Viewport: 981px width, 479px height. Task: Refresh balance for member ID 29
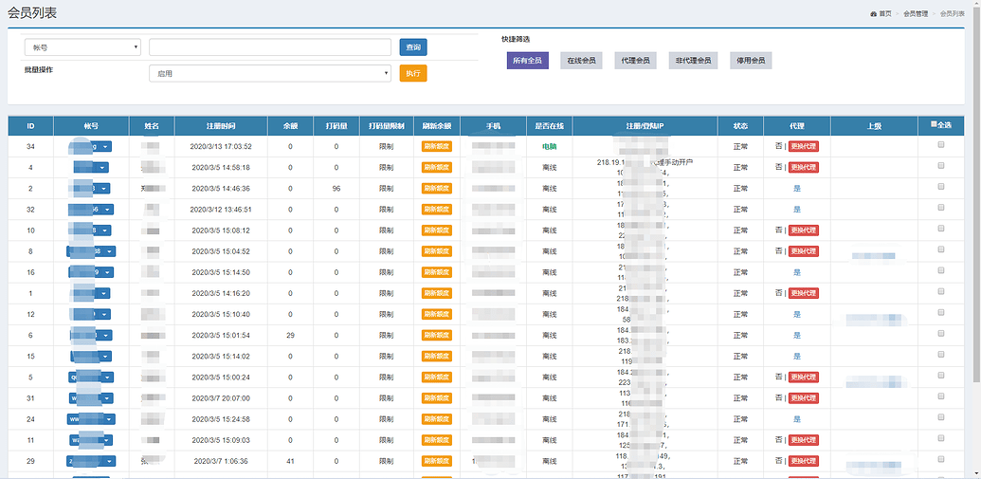coord(437,461)
